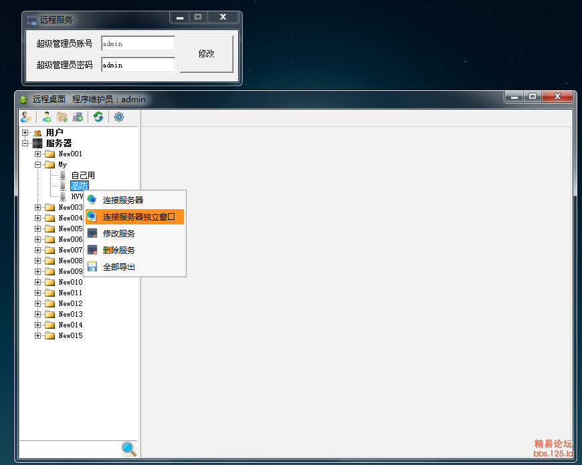Select the My folder label
582x465 pixels.
pos(63,164)
